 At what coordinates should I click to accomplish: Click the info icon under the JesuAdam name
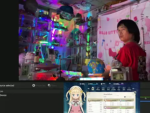point(125,97)
